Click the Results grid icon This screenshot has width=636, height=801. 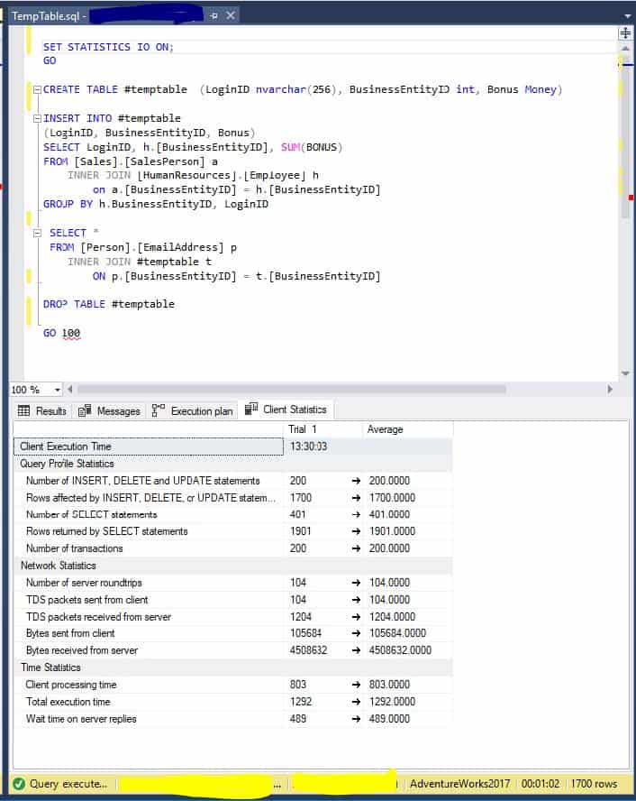click(23, 410)
